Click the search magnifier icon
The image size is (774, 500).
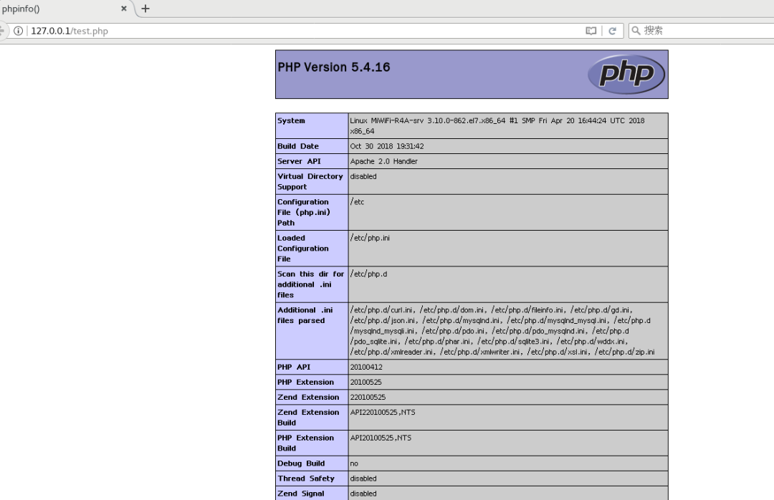coord(636,31)
